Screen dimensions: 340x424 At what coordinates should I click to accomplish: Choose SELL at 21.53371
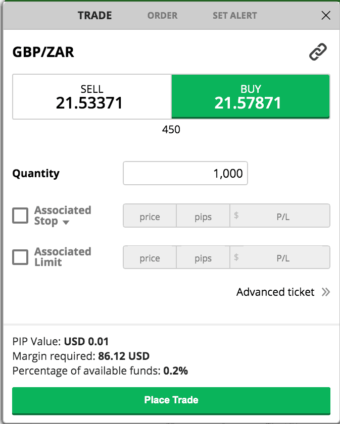(92, 96)
